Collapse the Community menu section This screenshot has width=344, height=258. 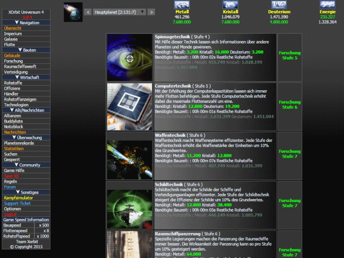[26, 165]
